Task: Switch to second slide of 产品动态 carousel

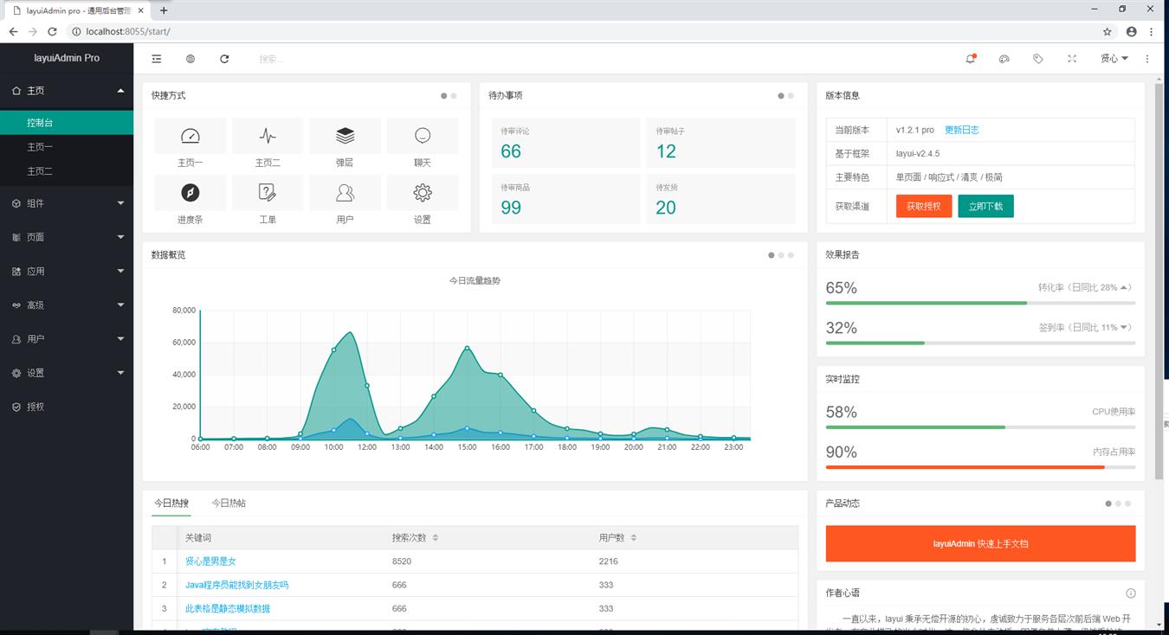Action: [1118, 504]
